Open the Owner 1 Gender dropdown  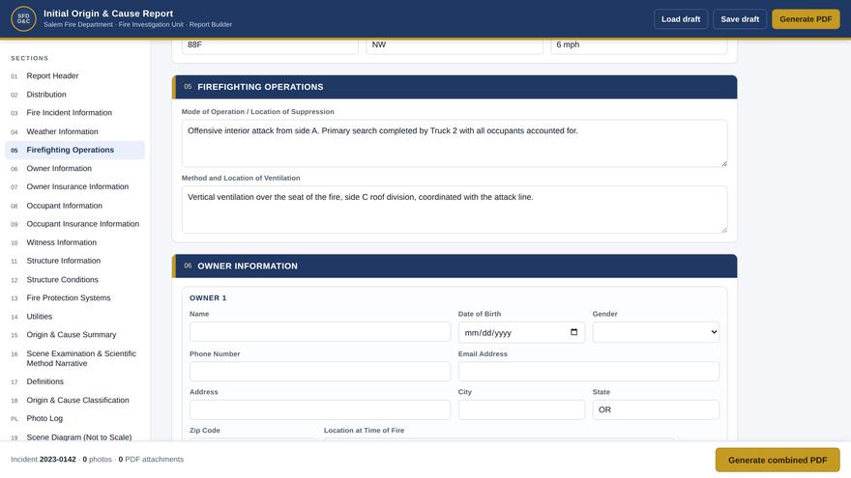click(656, 332)
